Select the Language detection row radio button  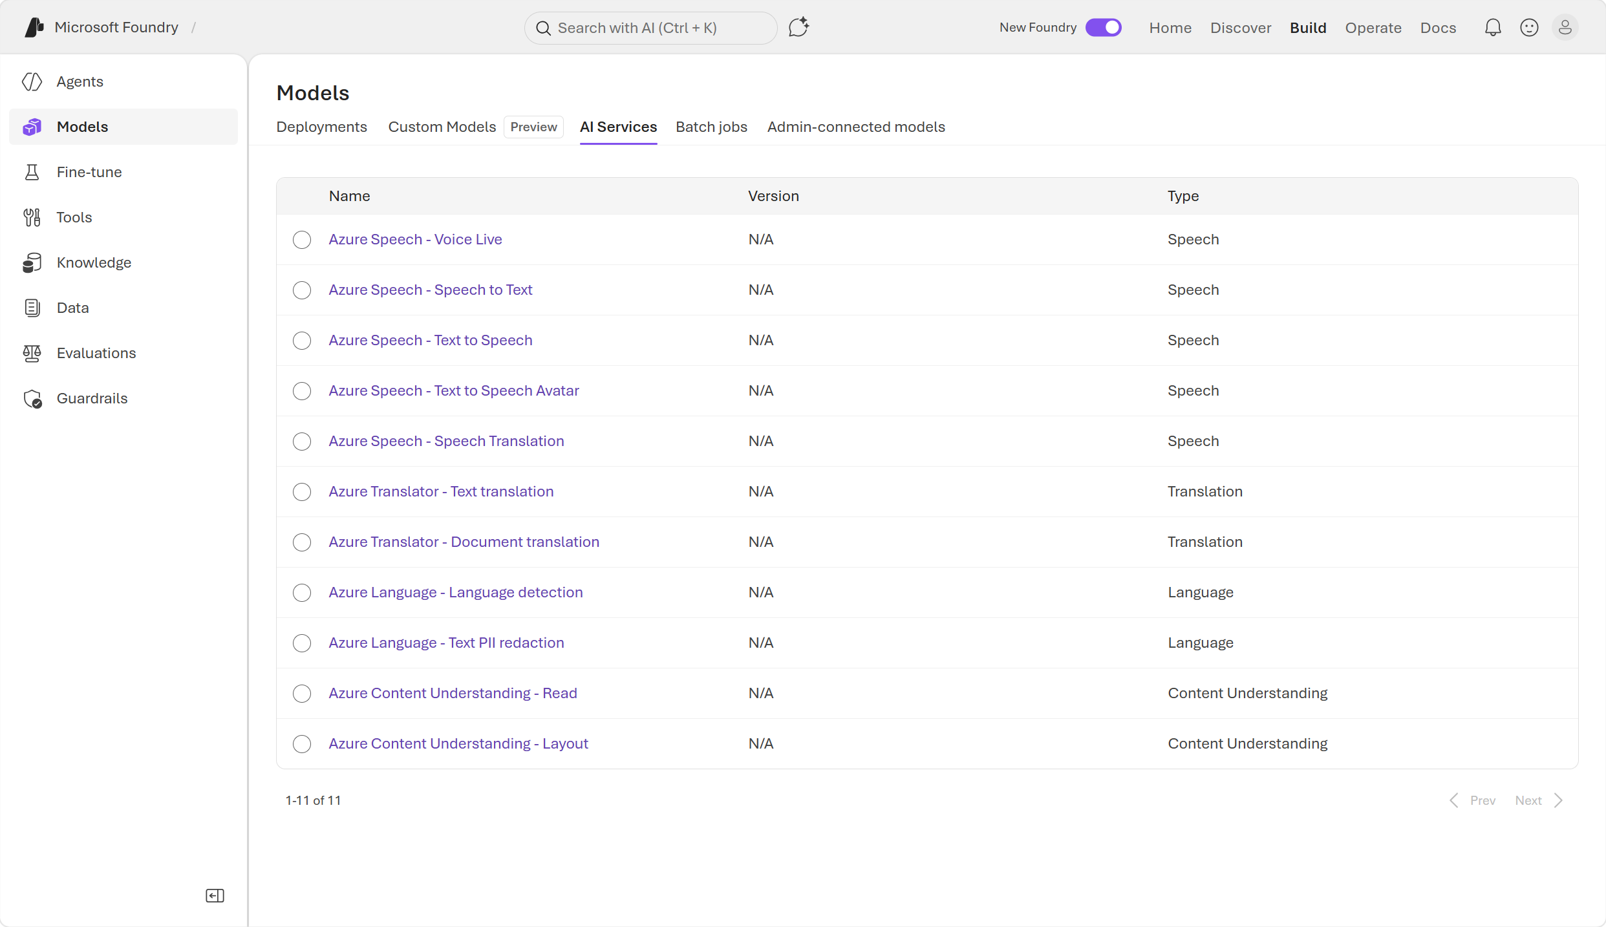302,593
